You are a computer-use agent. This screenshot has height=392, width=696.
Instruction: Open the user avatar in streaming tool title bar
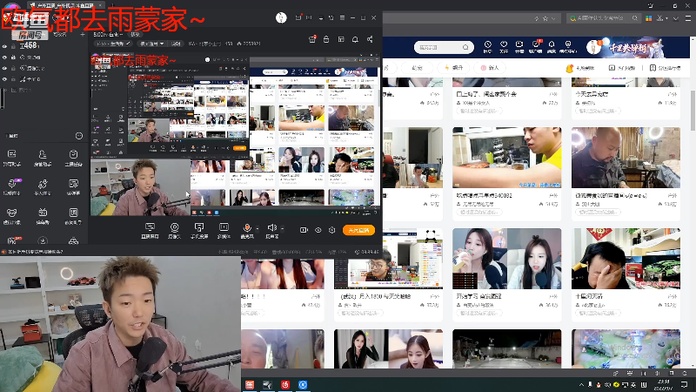click(281, 17)
